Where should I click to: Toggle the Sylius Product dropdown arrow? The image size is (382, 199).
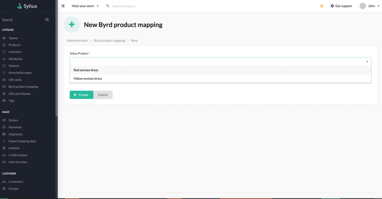pos(367,61)
